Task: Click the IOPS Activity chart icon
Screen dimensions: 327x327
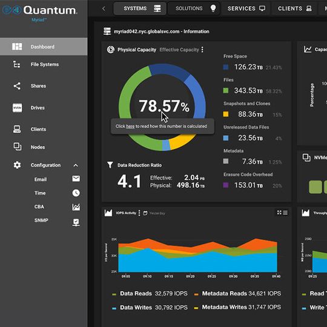Action: click(x=108, y=213)
